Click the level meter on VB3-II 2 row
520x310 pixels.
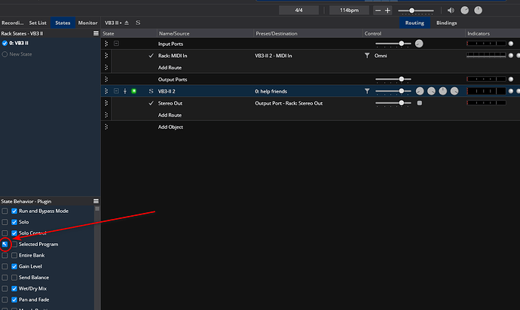pyautogui.click(x=486, y=91)
